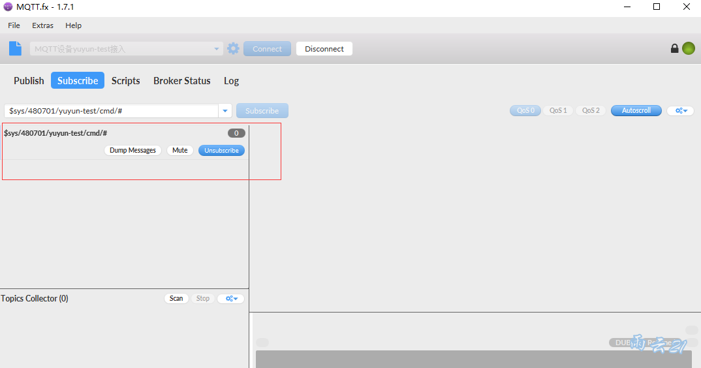
Task: Open the File menu
Action: click(x=14, y=25)
